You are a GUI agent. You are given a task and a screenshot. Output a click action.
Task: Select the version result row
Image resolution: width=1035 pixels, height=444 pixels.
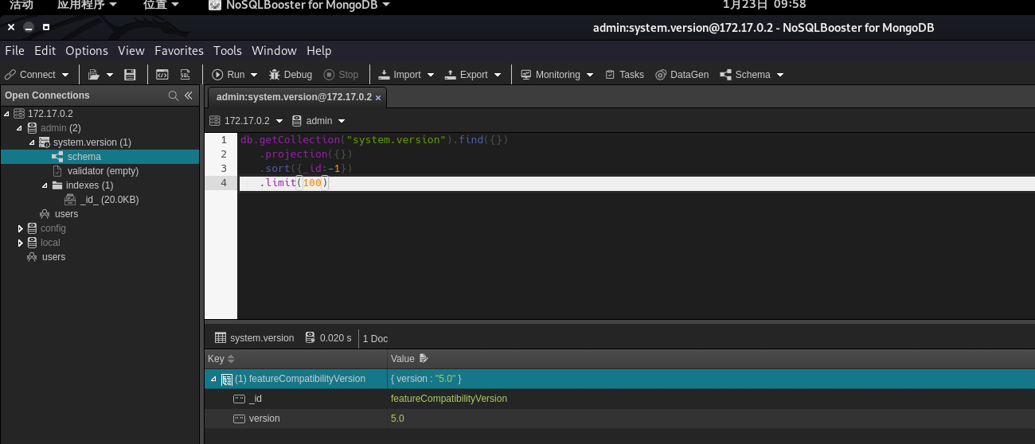[x=619, y=419]
